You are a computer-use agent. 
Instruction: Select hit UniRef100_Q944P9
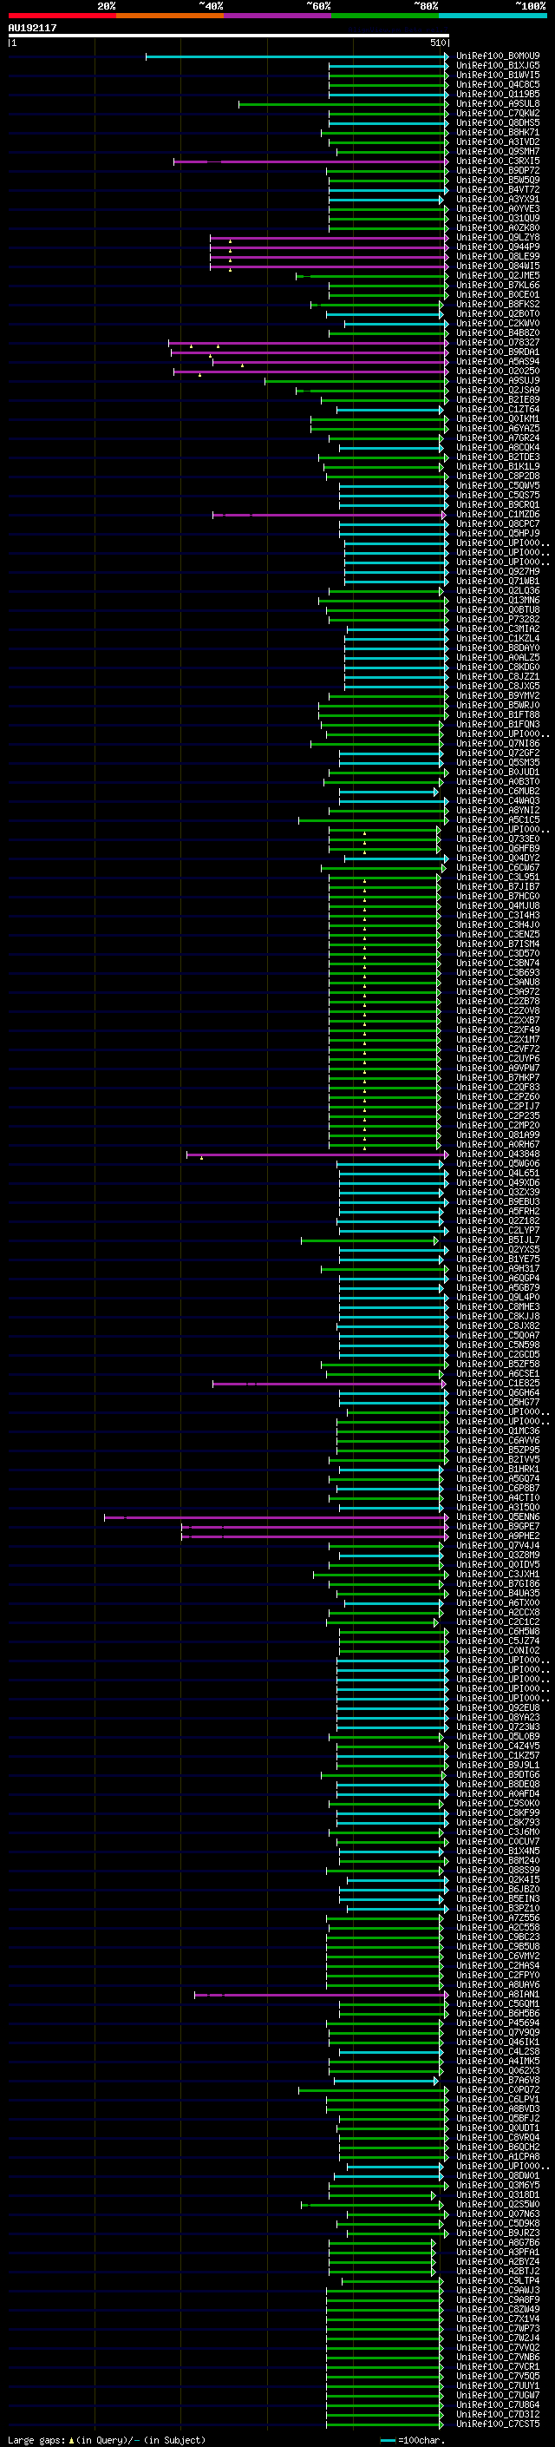click(498, 247)
